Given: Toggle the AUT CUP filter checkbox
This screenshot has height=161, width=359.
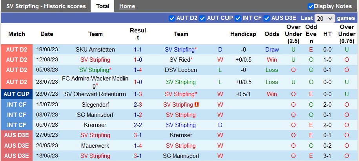Looking at the screenshot, I should point(202,18).
